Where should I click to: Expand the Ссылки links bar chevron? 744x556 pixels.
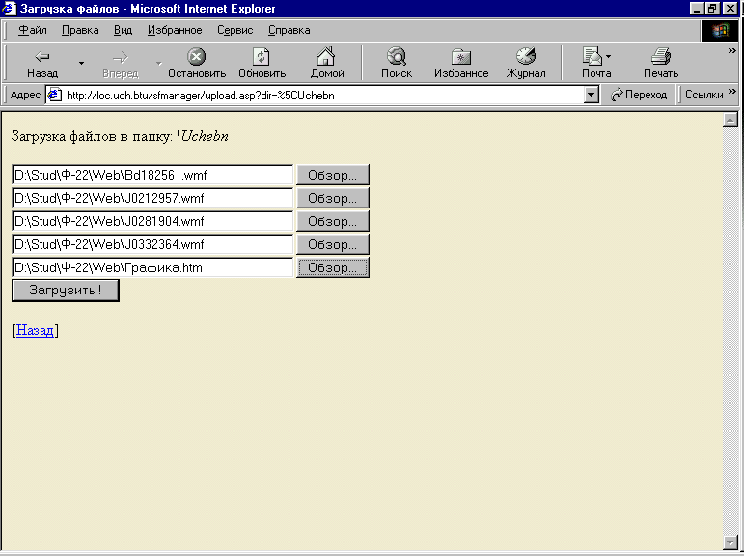coord(732,91)
